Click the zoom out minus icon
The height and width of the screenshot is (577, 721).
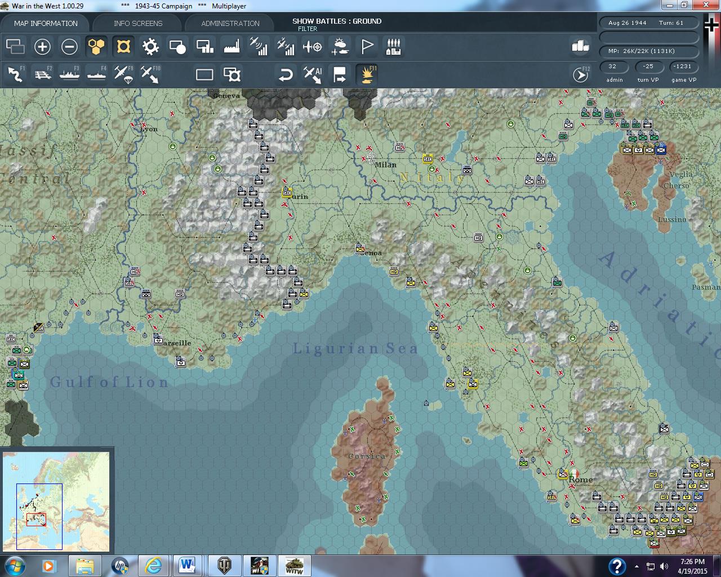[x=69, y=47]
